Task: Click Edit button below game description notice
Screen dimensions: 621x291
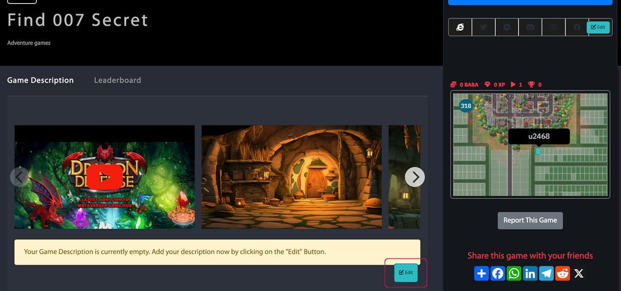Action: [406, 272]
